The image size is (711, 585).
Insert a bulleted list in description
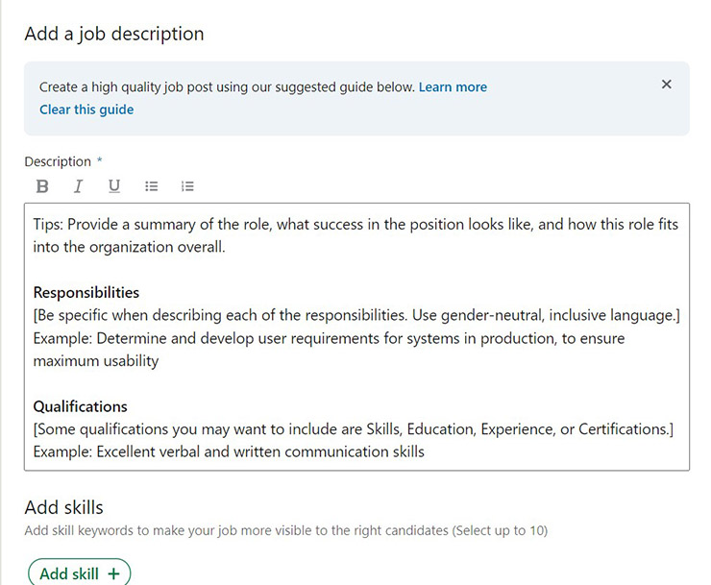(x=152, y=186)
